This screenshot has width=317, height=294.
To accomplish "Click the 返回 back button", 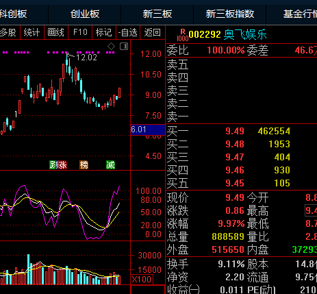I will click(x=152, y=32).
